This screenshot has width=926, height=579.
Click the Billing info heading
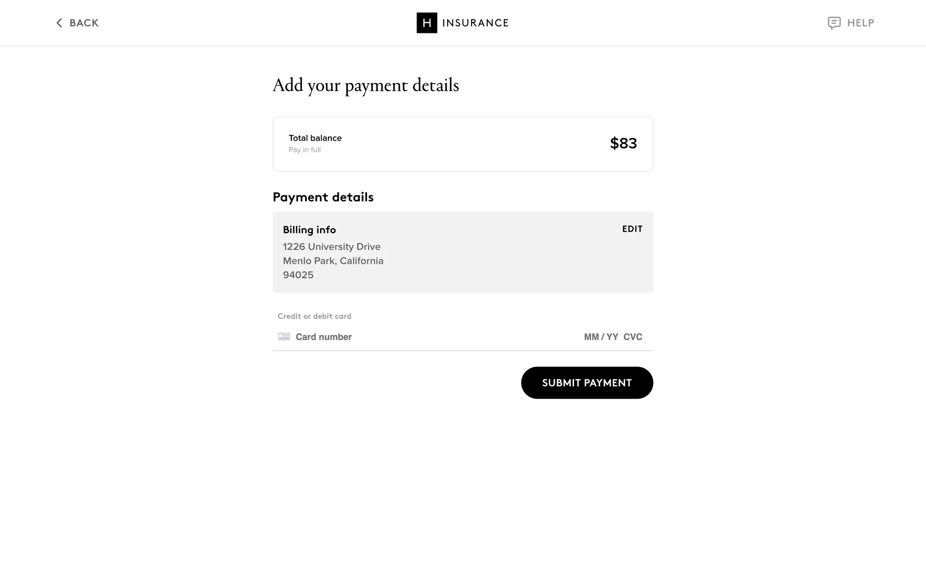coord(309,230)
